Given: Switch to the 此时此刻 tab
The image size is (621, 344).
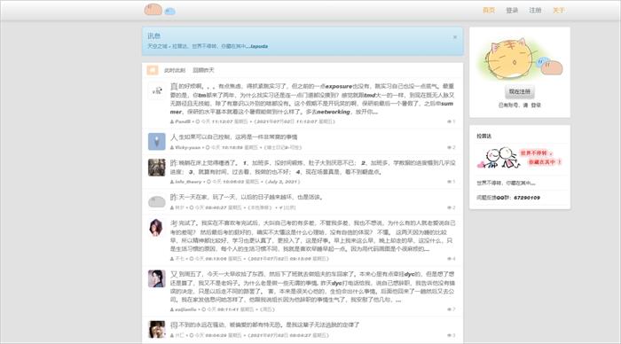Looking at the screenshot, I should tap(175, 70).
